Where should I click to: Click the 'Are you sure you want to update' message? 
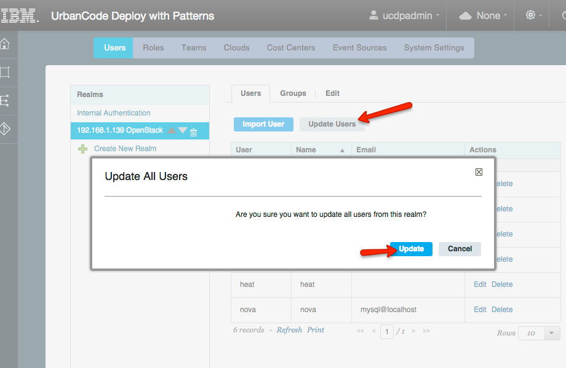tap(331, 214)
